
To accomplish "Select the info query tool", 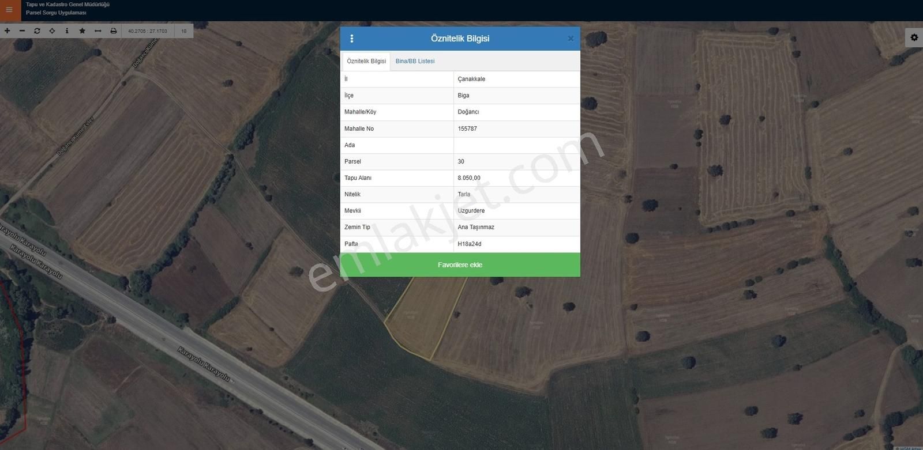I will click(67, 31).
